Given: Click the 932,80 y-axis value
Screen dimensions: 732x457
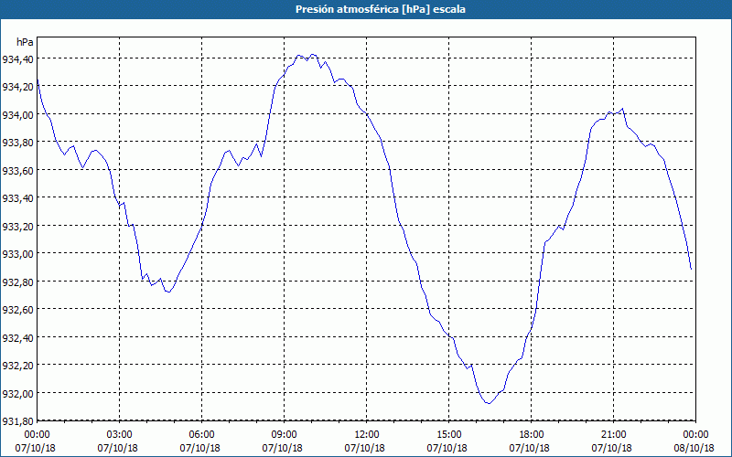Looking at the screenshot, I should point(17,282).
